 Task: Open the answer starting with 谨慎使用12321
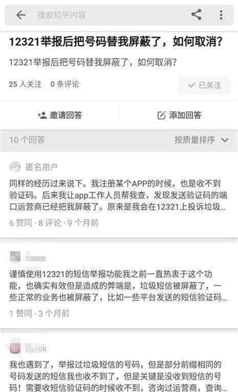tap(118, 285)
